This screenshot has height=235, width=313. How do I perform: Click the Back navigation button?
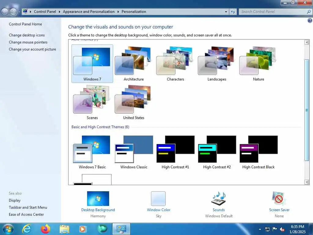click(5, 12)
